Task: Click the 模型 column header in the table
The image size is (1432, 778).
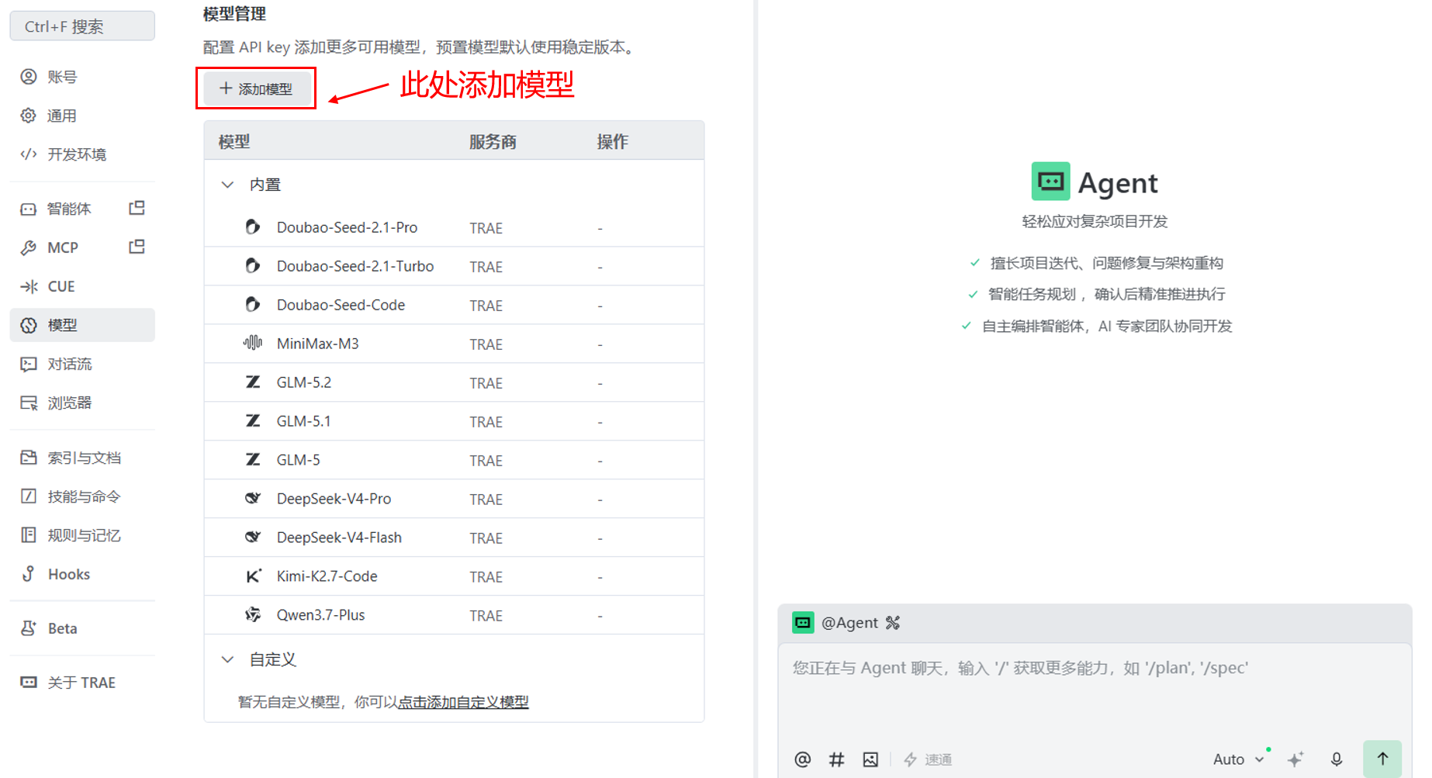Action: click(x=234, y=142)
